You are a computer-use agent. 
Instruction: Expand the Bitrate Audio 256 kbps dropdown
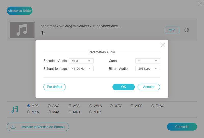coord(147,69)
